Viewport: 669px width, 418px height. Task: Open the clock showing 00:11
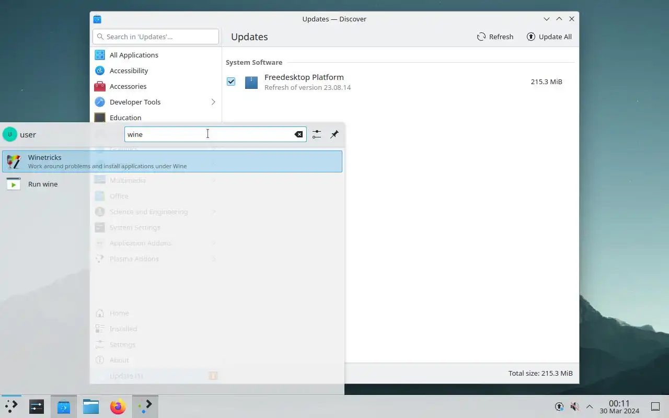pyautogui.click(x=619, y=407)
